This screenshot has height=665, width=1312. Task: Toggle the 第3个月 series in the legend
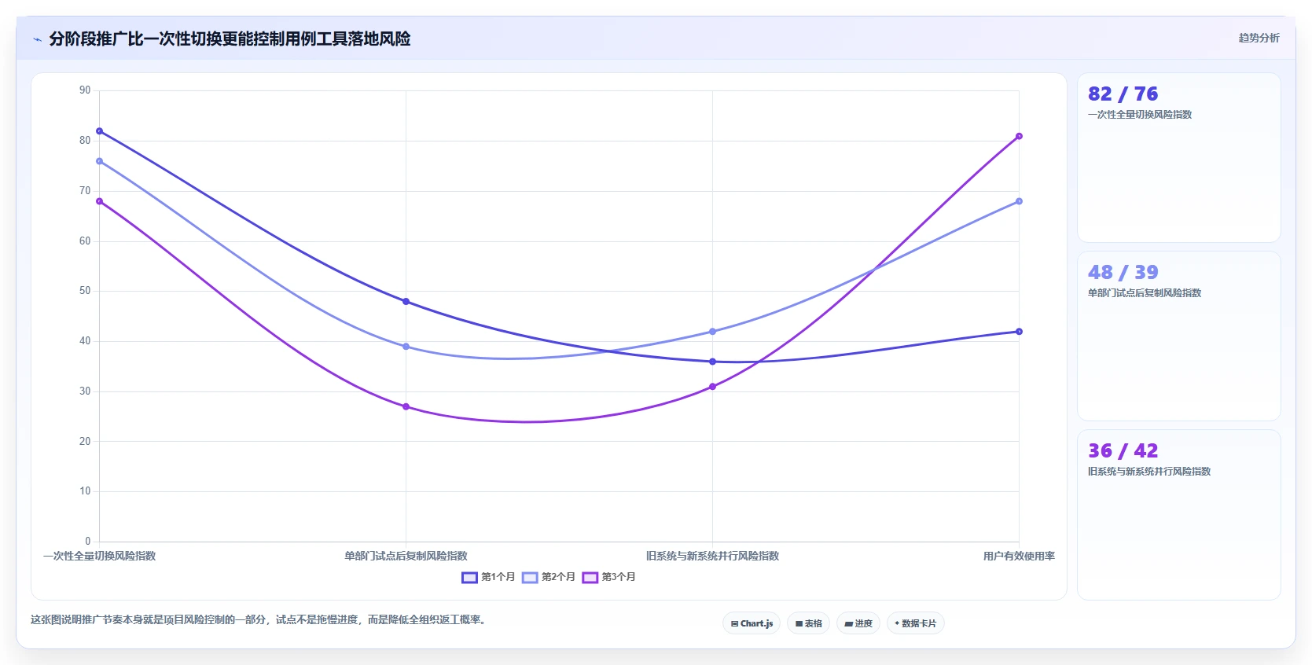[609, 577]
